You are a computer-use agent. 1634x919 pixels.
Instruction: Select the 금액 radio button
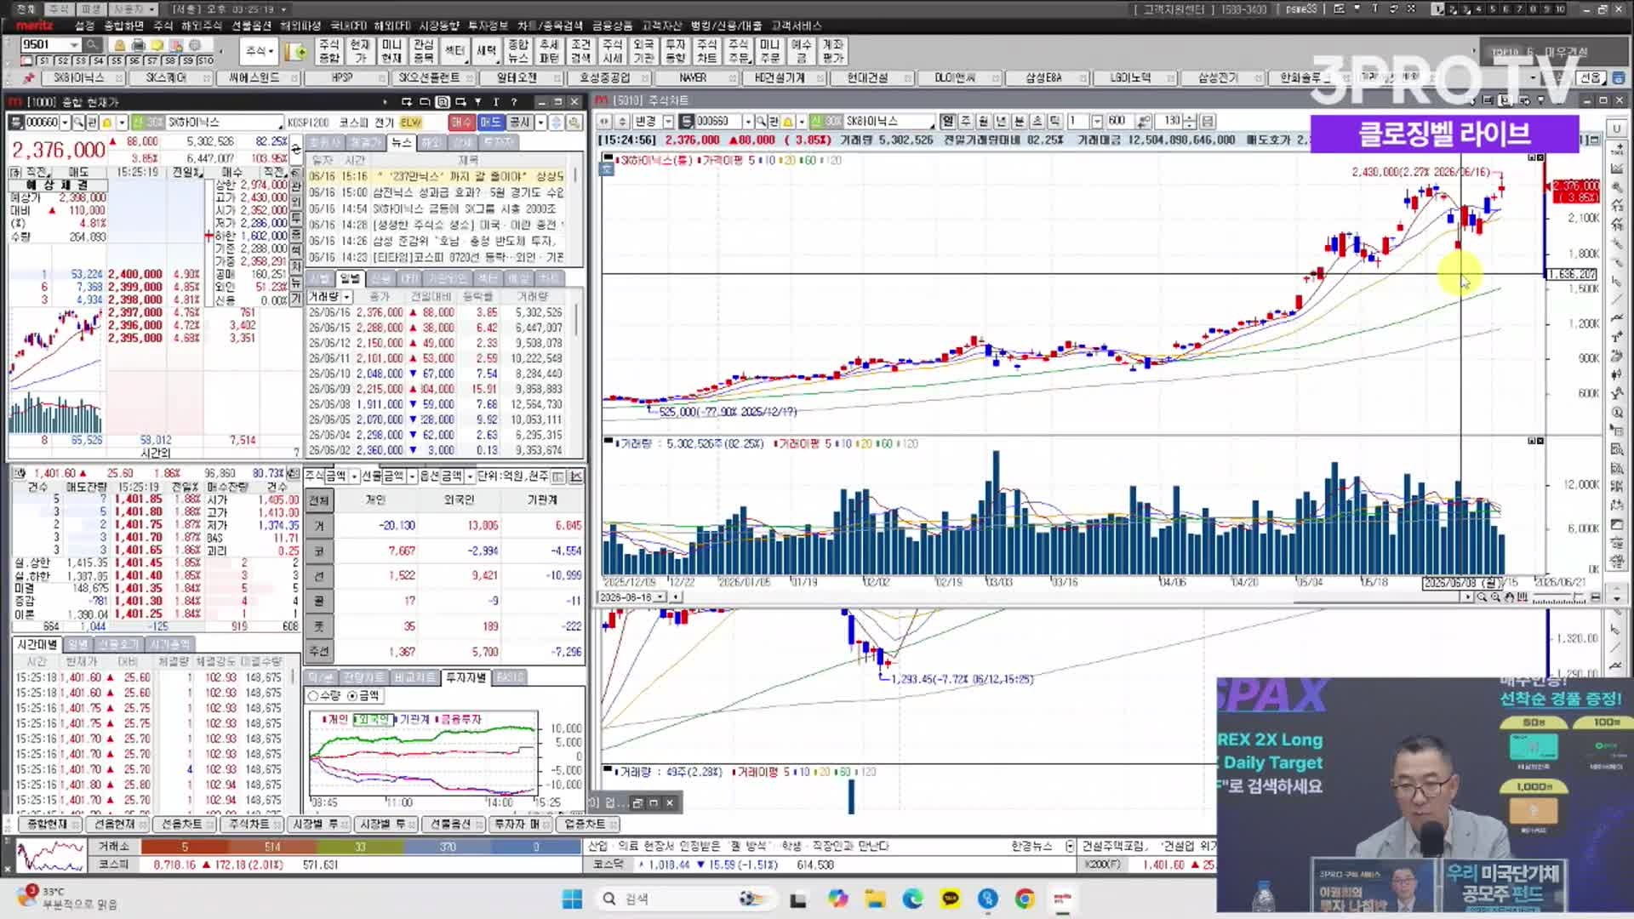click(352, 696)
